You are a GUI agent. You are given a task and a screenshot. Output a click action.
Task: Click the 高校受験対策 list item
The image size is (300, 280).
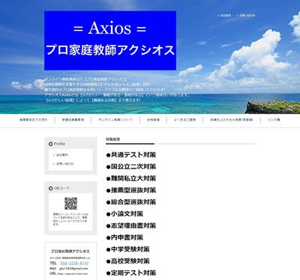point(127,261)
